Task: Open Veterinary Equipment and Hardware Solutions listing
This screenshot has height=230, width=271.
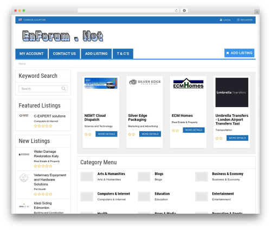Action: click(50, 179)
